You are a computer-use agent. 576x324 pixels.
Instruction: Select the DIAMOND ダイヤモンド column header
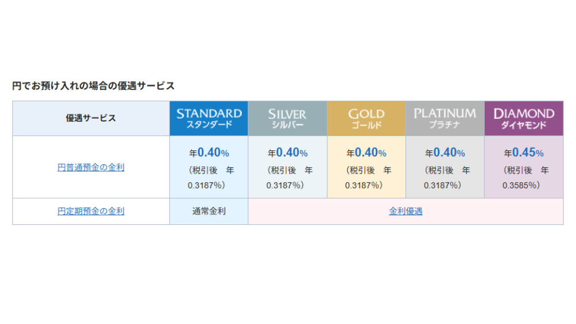[x=524, y=118]
